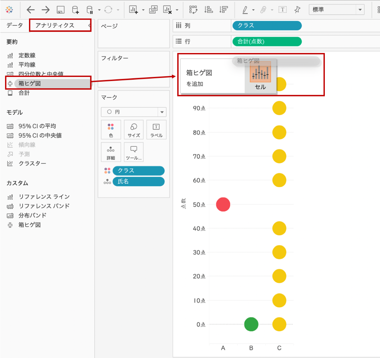Screen dimensions: 380x358
Task: Open the auto updates dropdown arrow
Action: pos(99,10)
